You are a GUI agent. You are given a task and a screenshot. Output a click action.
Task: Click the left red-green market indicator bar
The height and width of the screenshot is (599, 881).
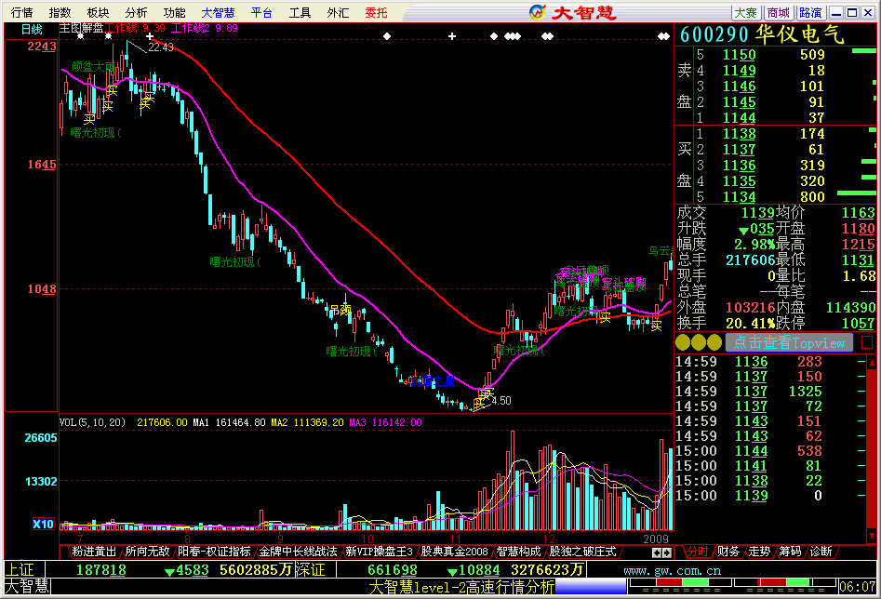[680, 582]
